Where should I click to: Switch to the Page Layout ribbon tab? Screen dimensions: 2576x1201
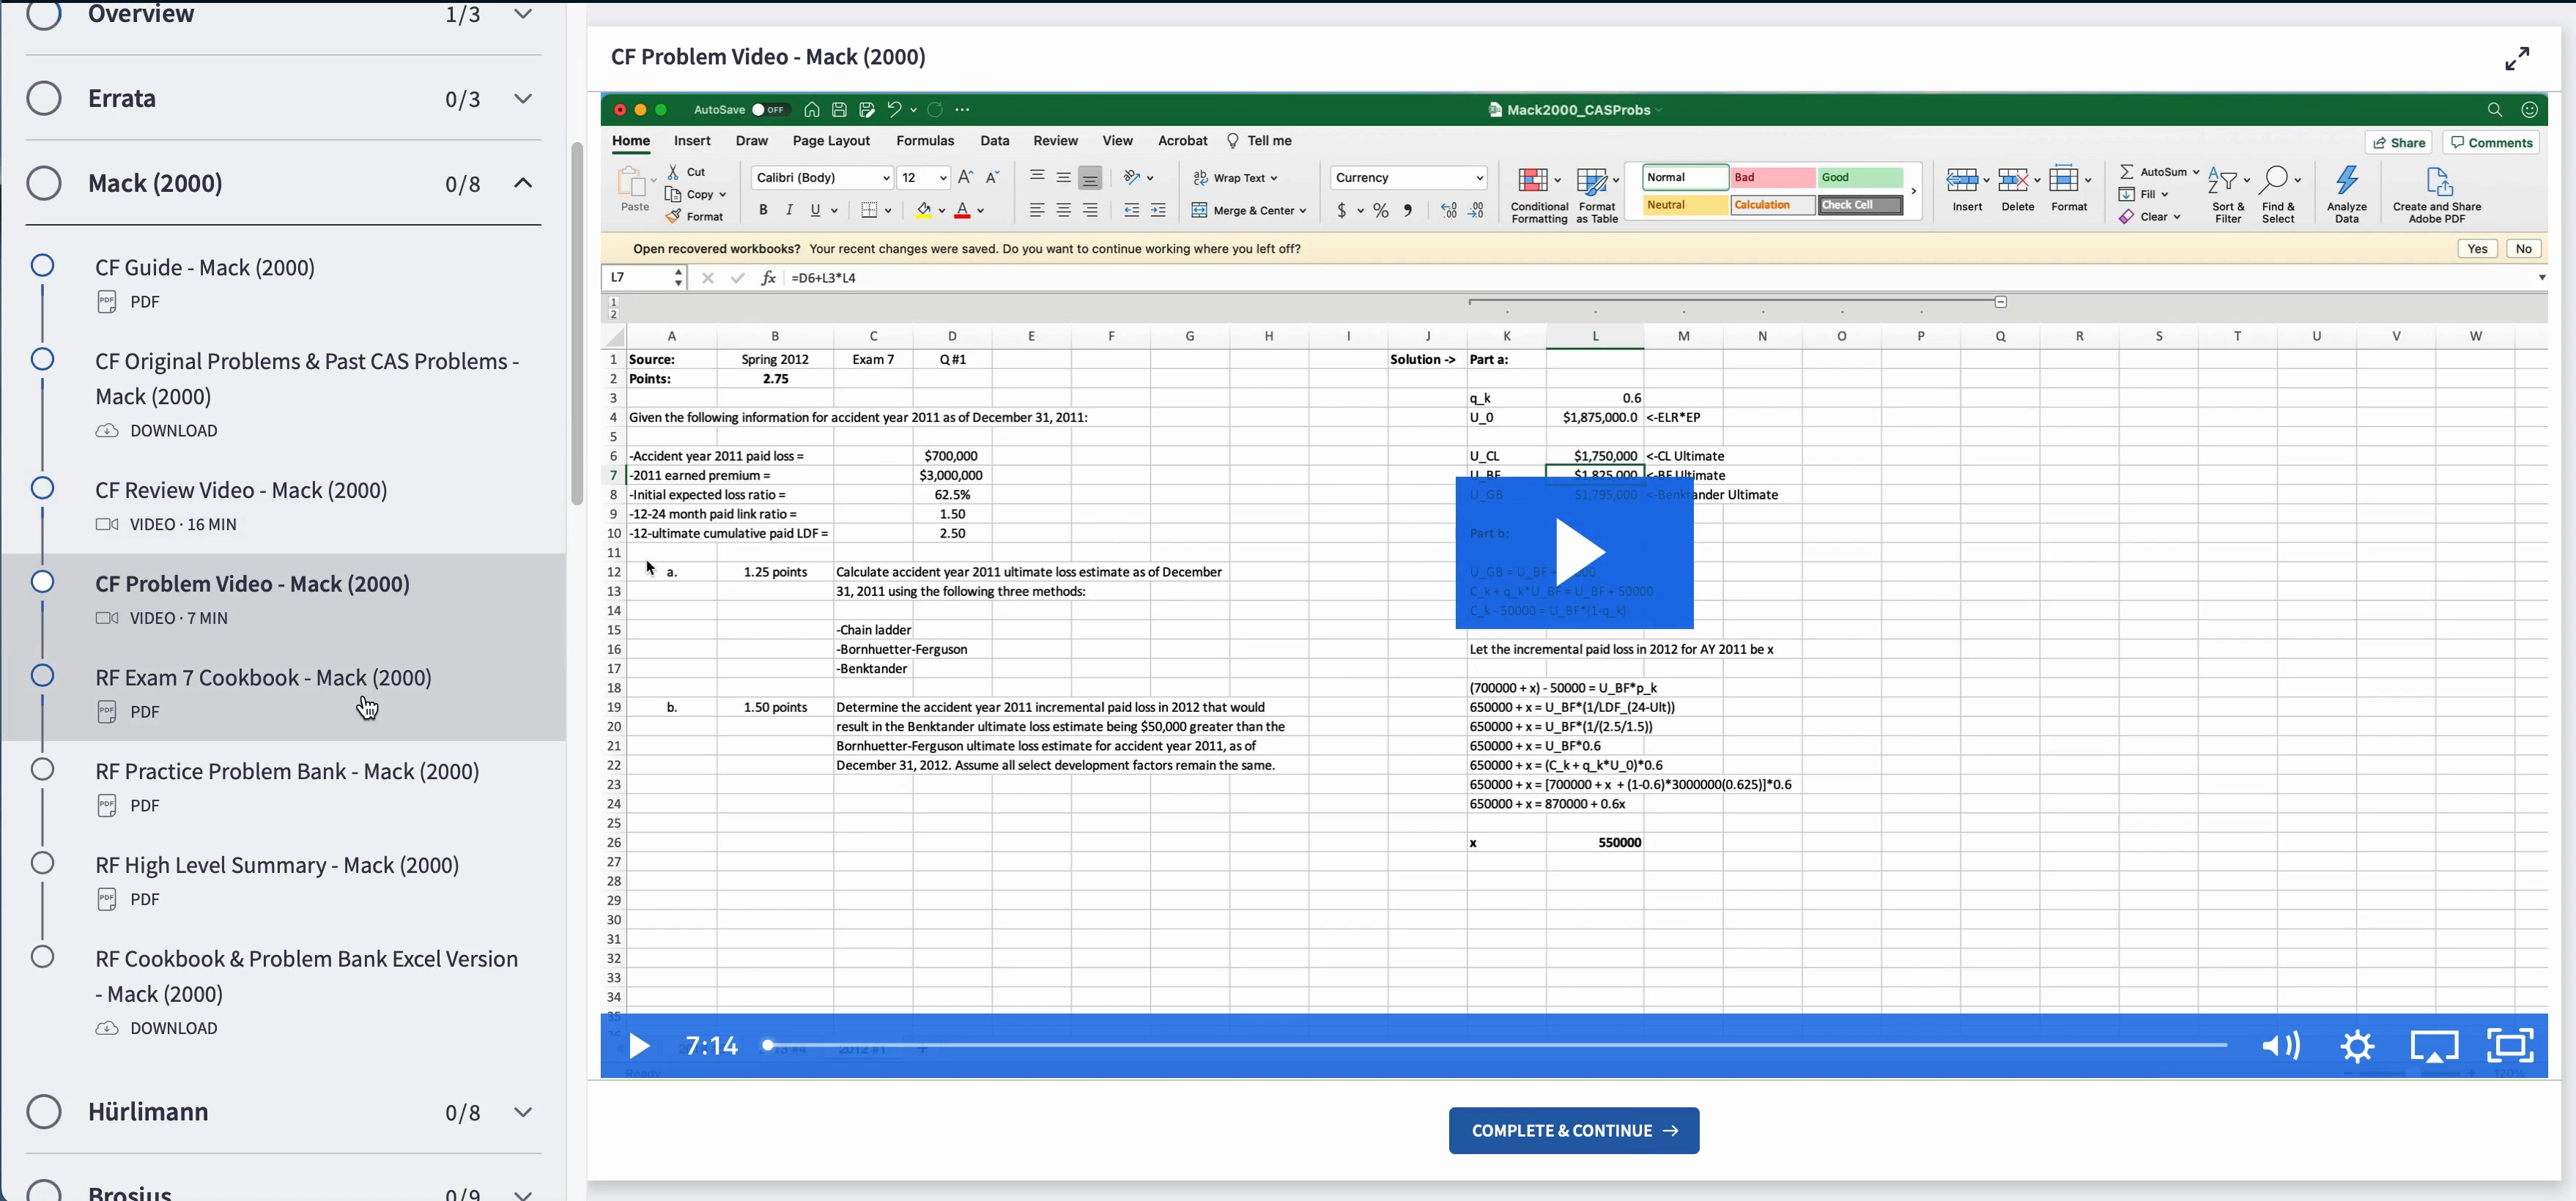pos(831,141)
